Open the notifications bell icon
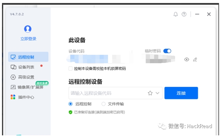 pos(175,14)
